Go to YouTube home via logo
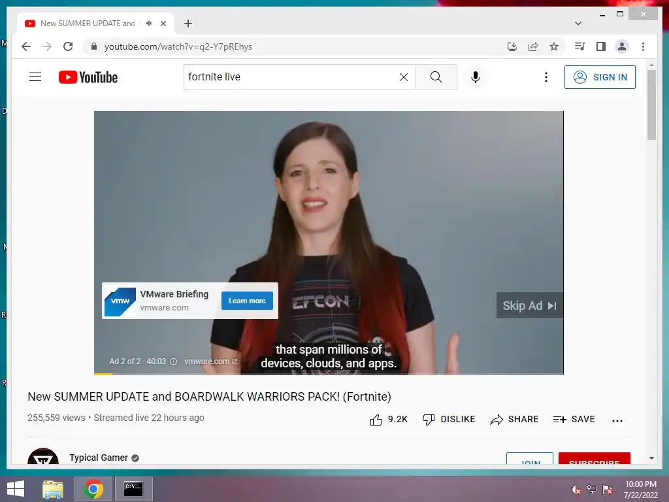 pos(88,77)
